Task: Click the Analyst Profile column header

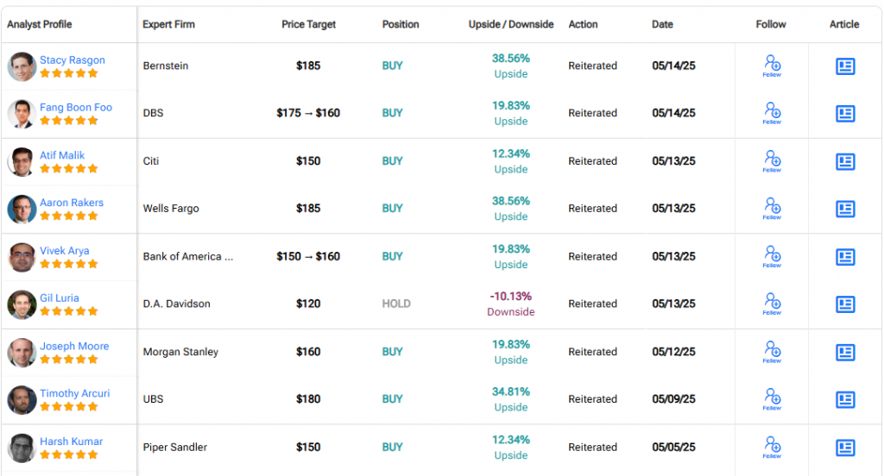Action: pyautogui.click(x=40, y=24)
